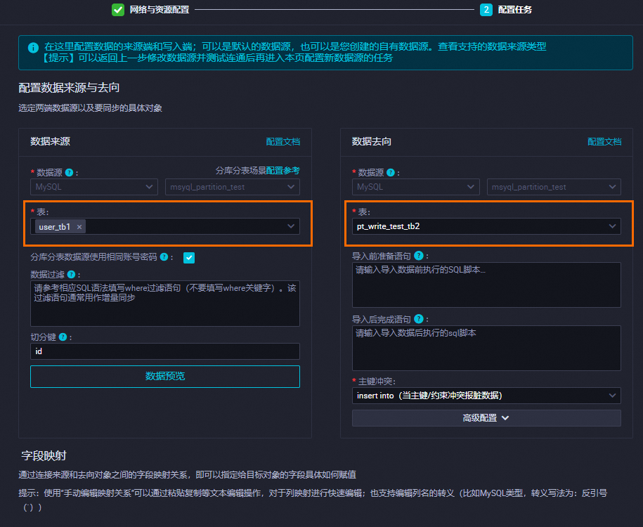The width and height of the screenshot is (643, 527).
Task: Click the info icon in the notice banner
Action: click(x=33, y=48)
